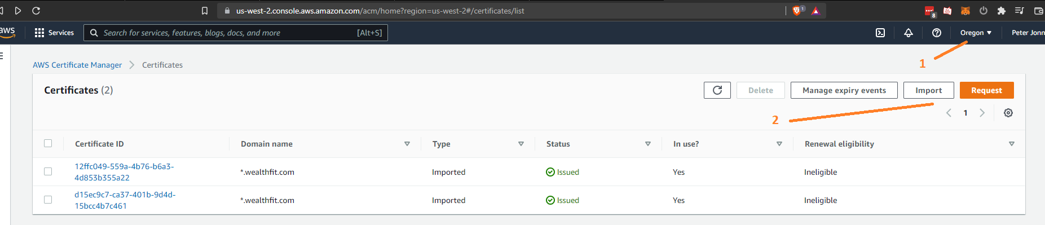Check the box for certificate d15ec9c7

coord(48,200)
